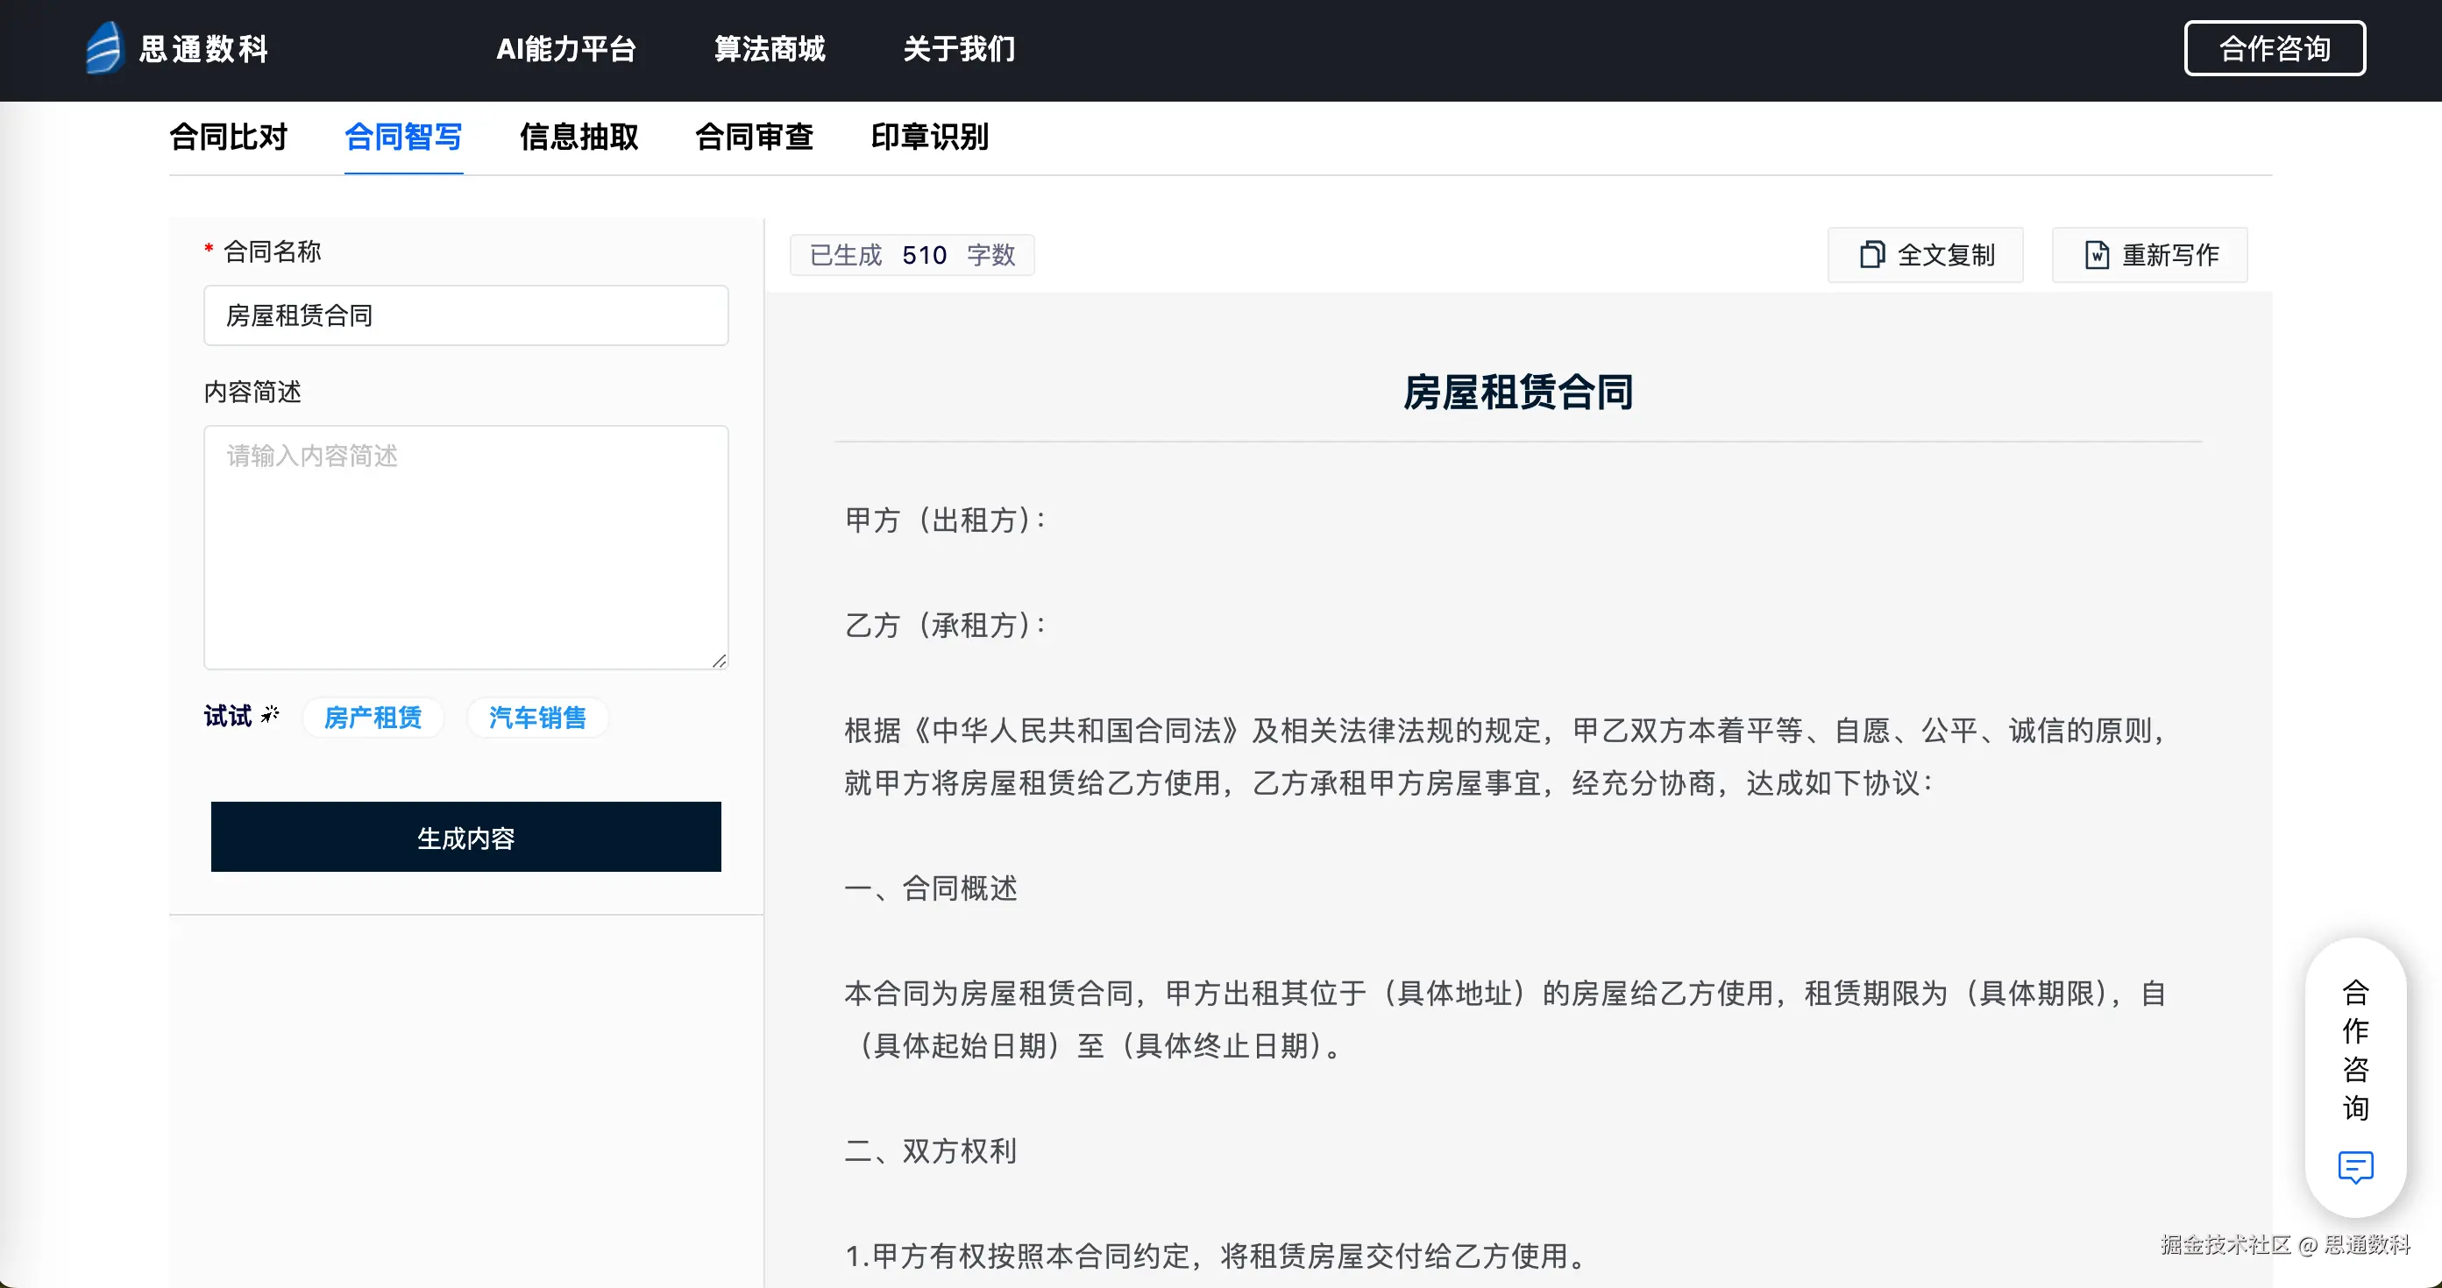2442x1288 pixels.
Task: Switch to the 信息抽取 tab
Action: [x=579, y=138]
